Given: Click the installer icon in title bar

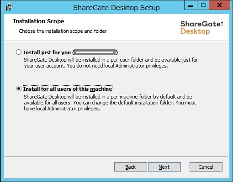Looking at the screenshot, I should click(x=9, y=7).
